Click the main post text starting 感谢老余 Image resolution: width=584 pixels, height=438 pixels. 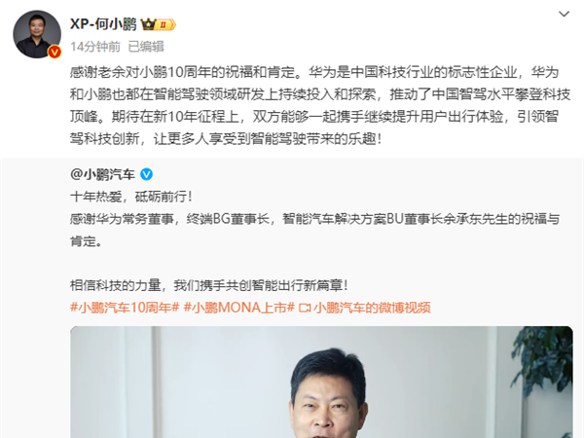coord(319,105)
